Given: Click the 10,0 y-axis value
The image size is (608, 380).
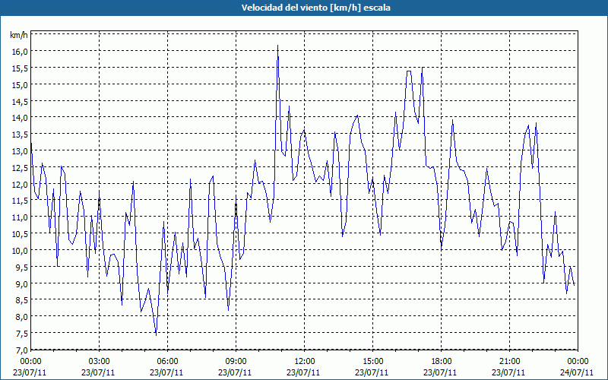Looking at the screenshot, I should coord(19,251).
